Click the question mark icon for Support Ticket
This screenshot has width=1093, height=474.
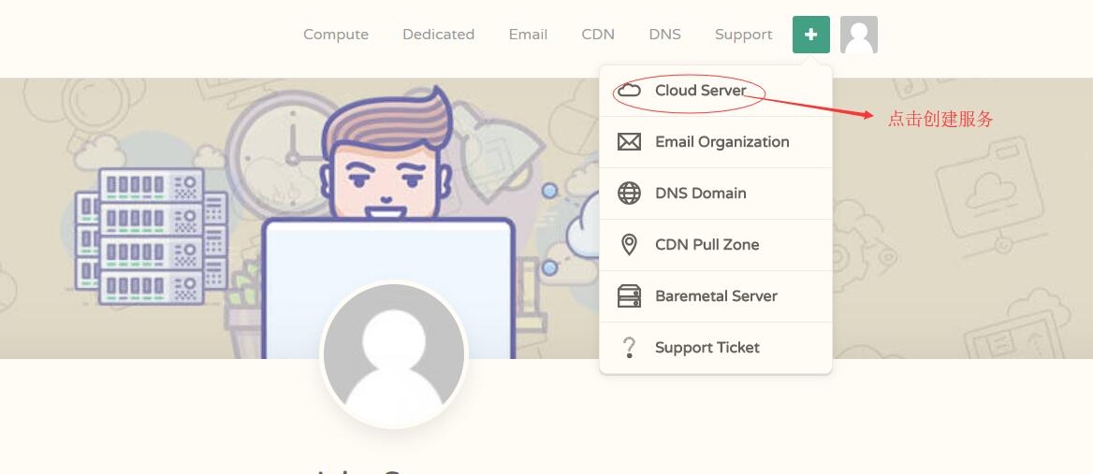(629, 348)
